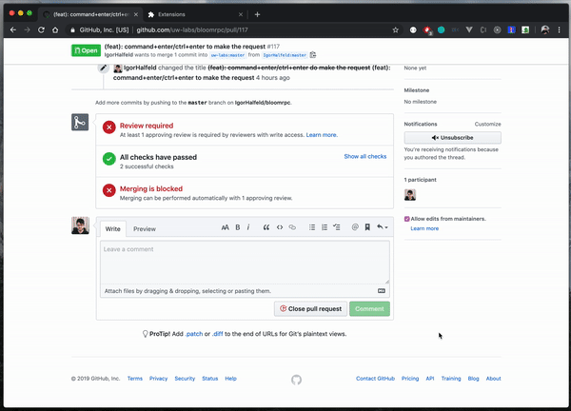Insert header text with AA icon
This screenshot has height=411, width=571.
225,227
